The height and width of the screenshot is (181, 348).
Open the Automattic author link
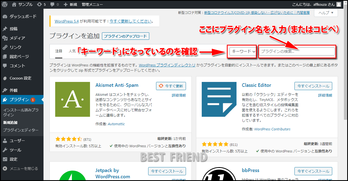pos(116,124)
